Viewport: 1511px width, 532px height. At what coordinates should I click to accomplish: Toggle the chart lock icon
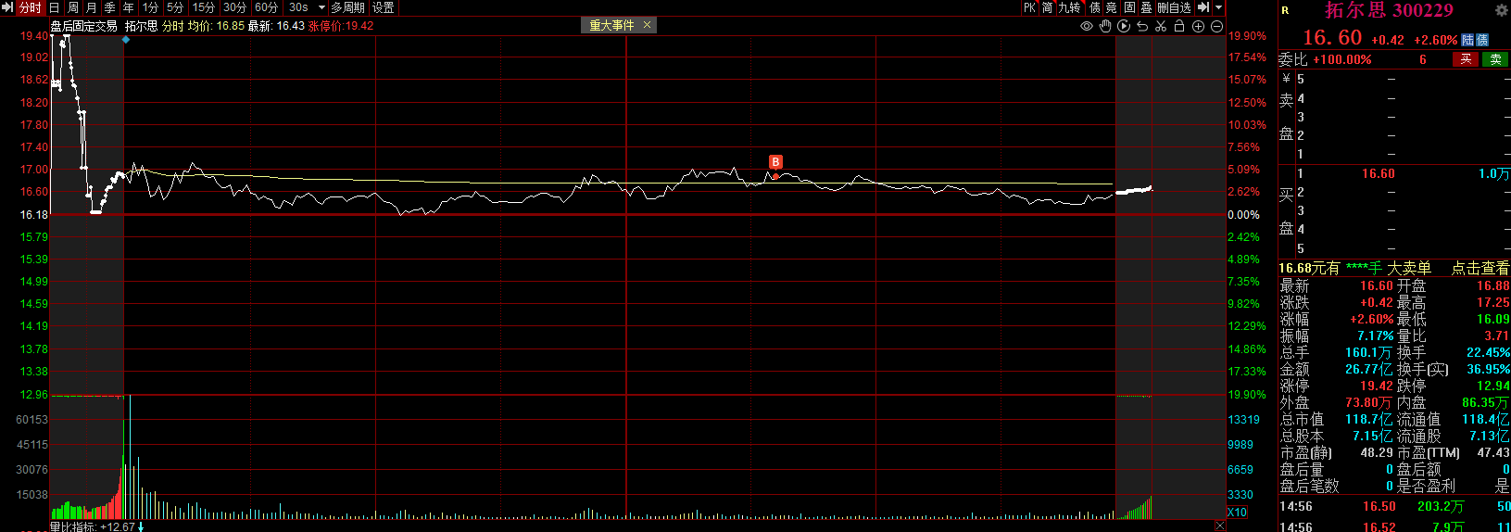coord(1179,26)
